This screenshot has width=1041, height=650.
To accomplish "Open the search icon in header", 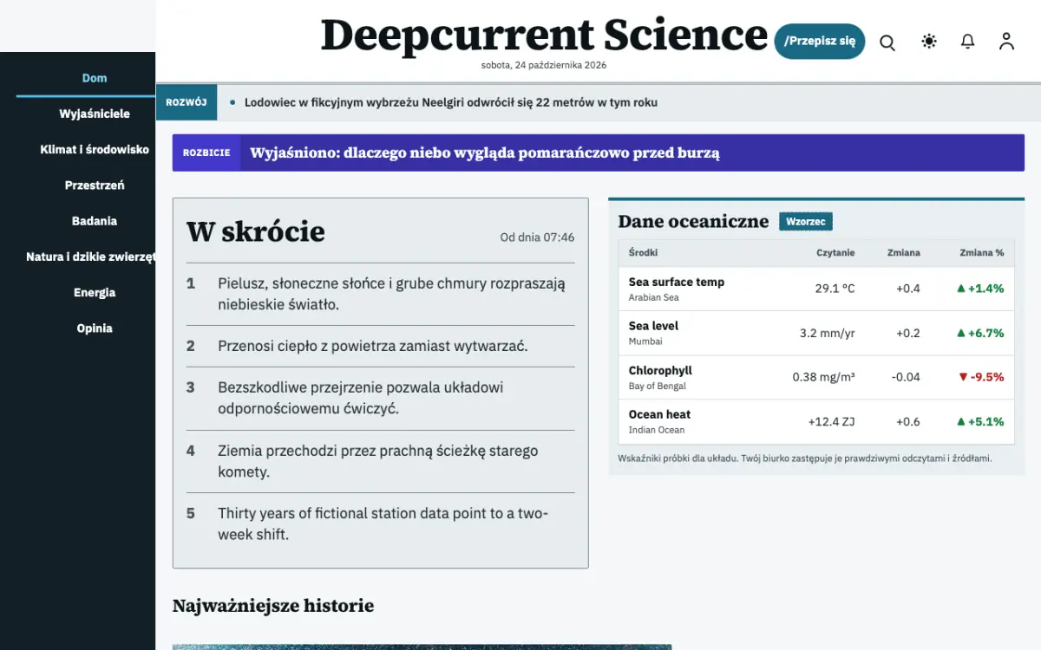I will pyautogui.click(x=887, y=42).
